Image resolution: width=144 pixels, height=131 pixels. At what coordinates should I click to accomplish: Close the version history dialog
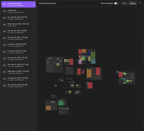pos(140,3)
